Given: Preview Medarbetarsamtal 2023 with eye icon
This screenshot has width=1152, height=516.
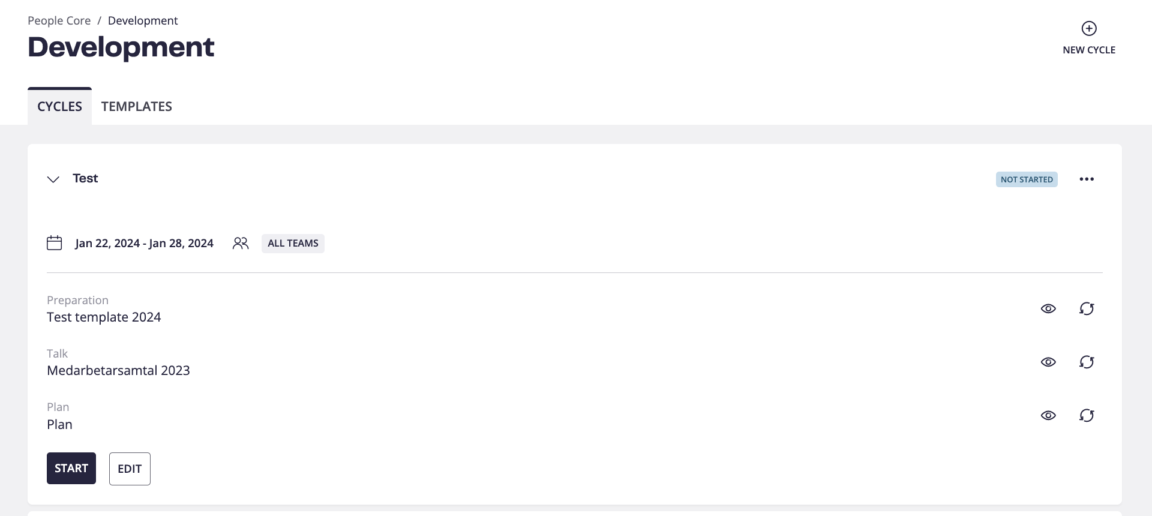Looking at the screenshot, I should pyautogui.click(x=1048, y=362).
